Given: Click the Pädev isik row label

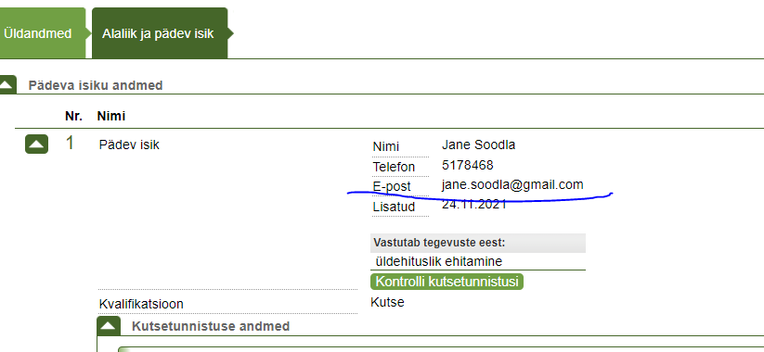Looking at the screenshot, I should (x=129, y=145).
